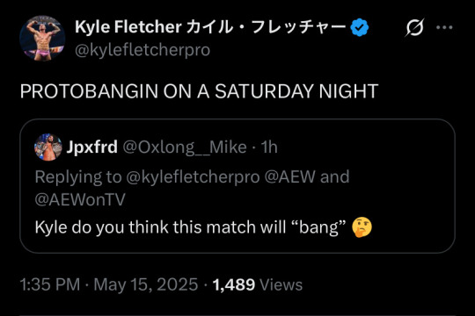Screen dimensions: 475x316
Task: Click the Jpxfrd username in quoted tweet
Action: click(x=91, y=147)
